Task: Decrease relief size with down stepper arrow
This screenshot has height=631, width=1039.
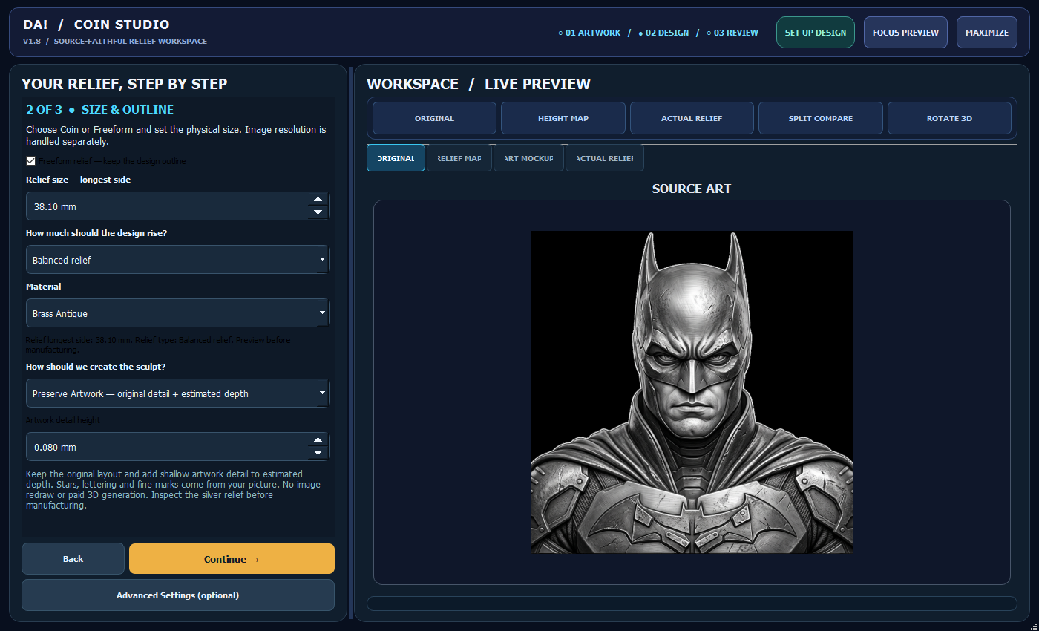Action: click(318, 212)
